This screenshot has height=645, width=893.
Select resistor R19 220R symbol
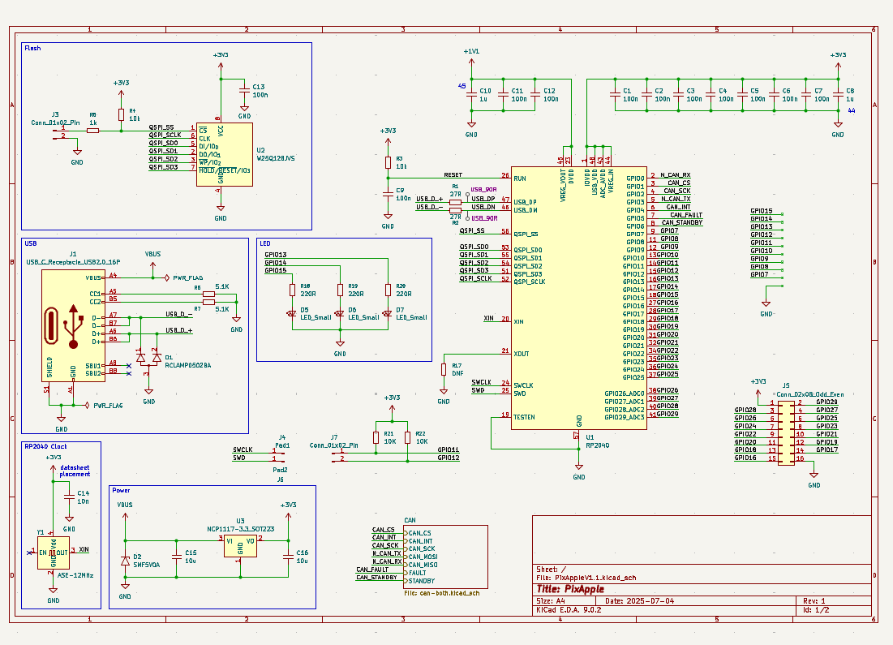[x=340, y=290]
